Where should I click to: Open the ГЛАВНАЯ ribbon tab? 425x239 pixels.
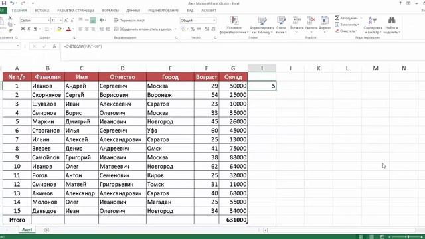(19, 11)
